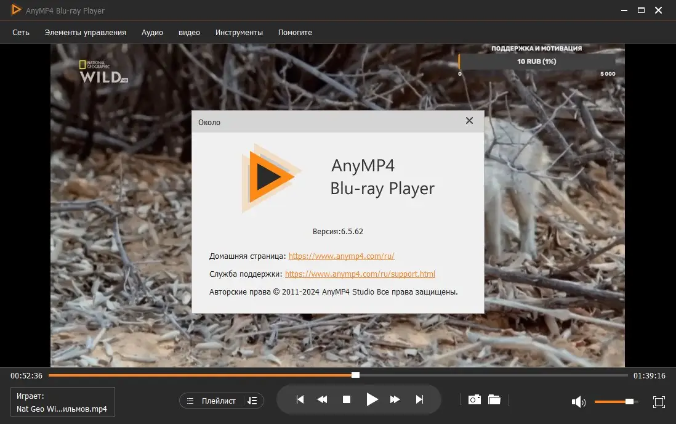Take a snapshot with the camera icon
Screen dimensions: 676x424
point(474,399)
